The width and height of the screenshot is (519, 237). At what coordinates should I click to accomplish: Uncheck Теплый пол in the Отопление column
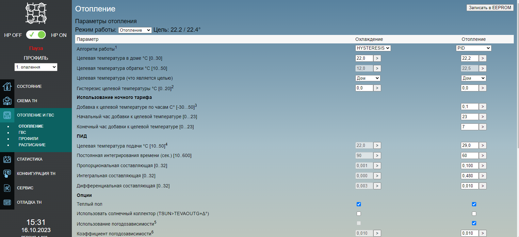coord(474,204)
